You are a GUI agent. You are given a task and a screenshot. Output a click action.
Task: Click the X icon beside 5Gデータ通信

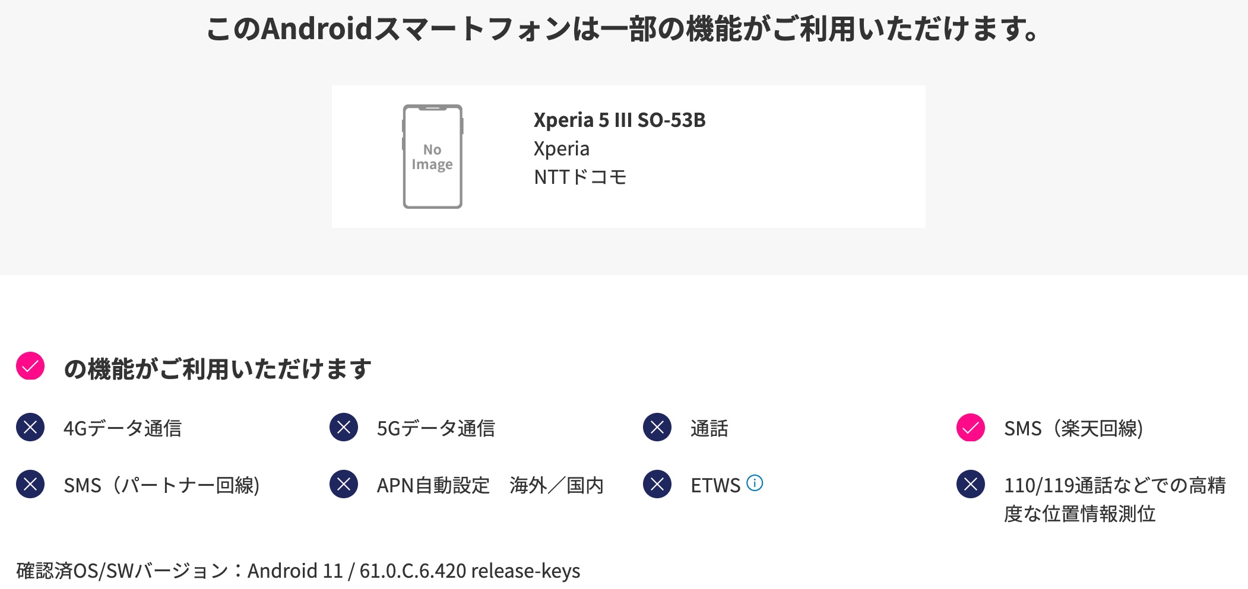344,427
